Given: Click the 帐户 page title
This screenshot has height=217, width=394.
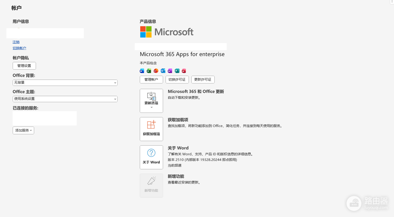Looking at the screenshot, I should (x=16, y=8).
